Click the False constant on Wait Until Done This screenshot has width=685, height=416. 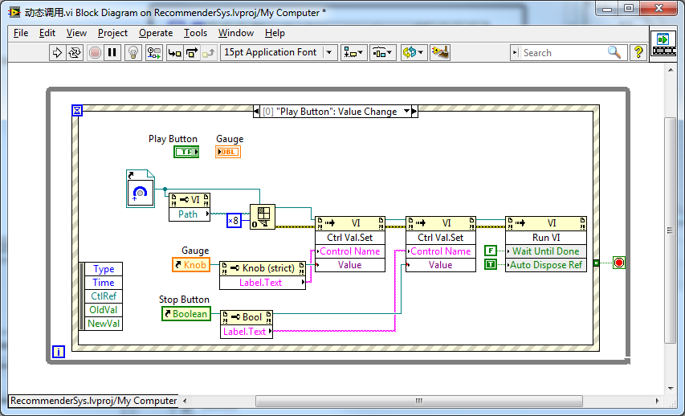tap(491, 251)
